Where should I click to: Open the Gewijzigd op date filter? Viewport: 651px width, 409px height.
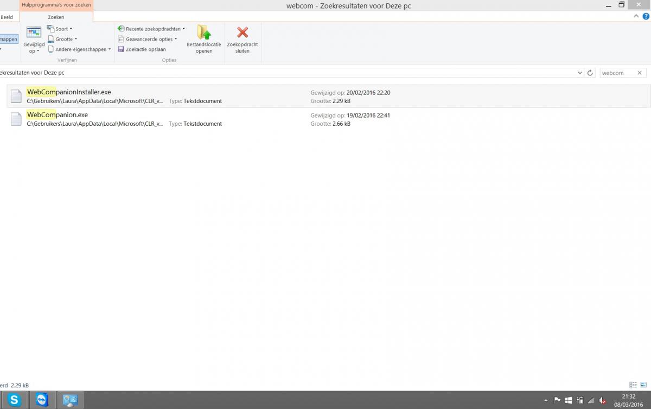coord(34,40)
